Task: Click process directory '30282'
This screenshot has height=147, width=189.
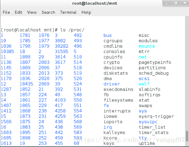Action: coord(62,46)
